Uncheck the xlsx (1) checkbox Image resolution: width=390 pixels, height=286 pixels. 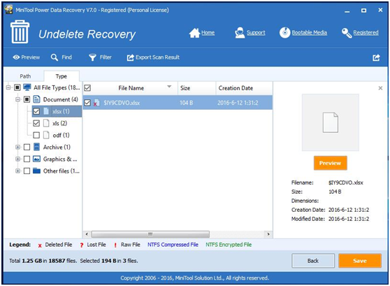pyautogui.click(x=36, y=111)
